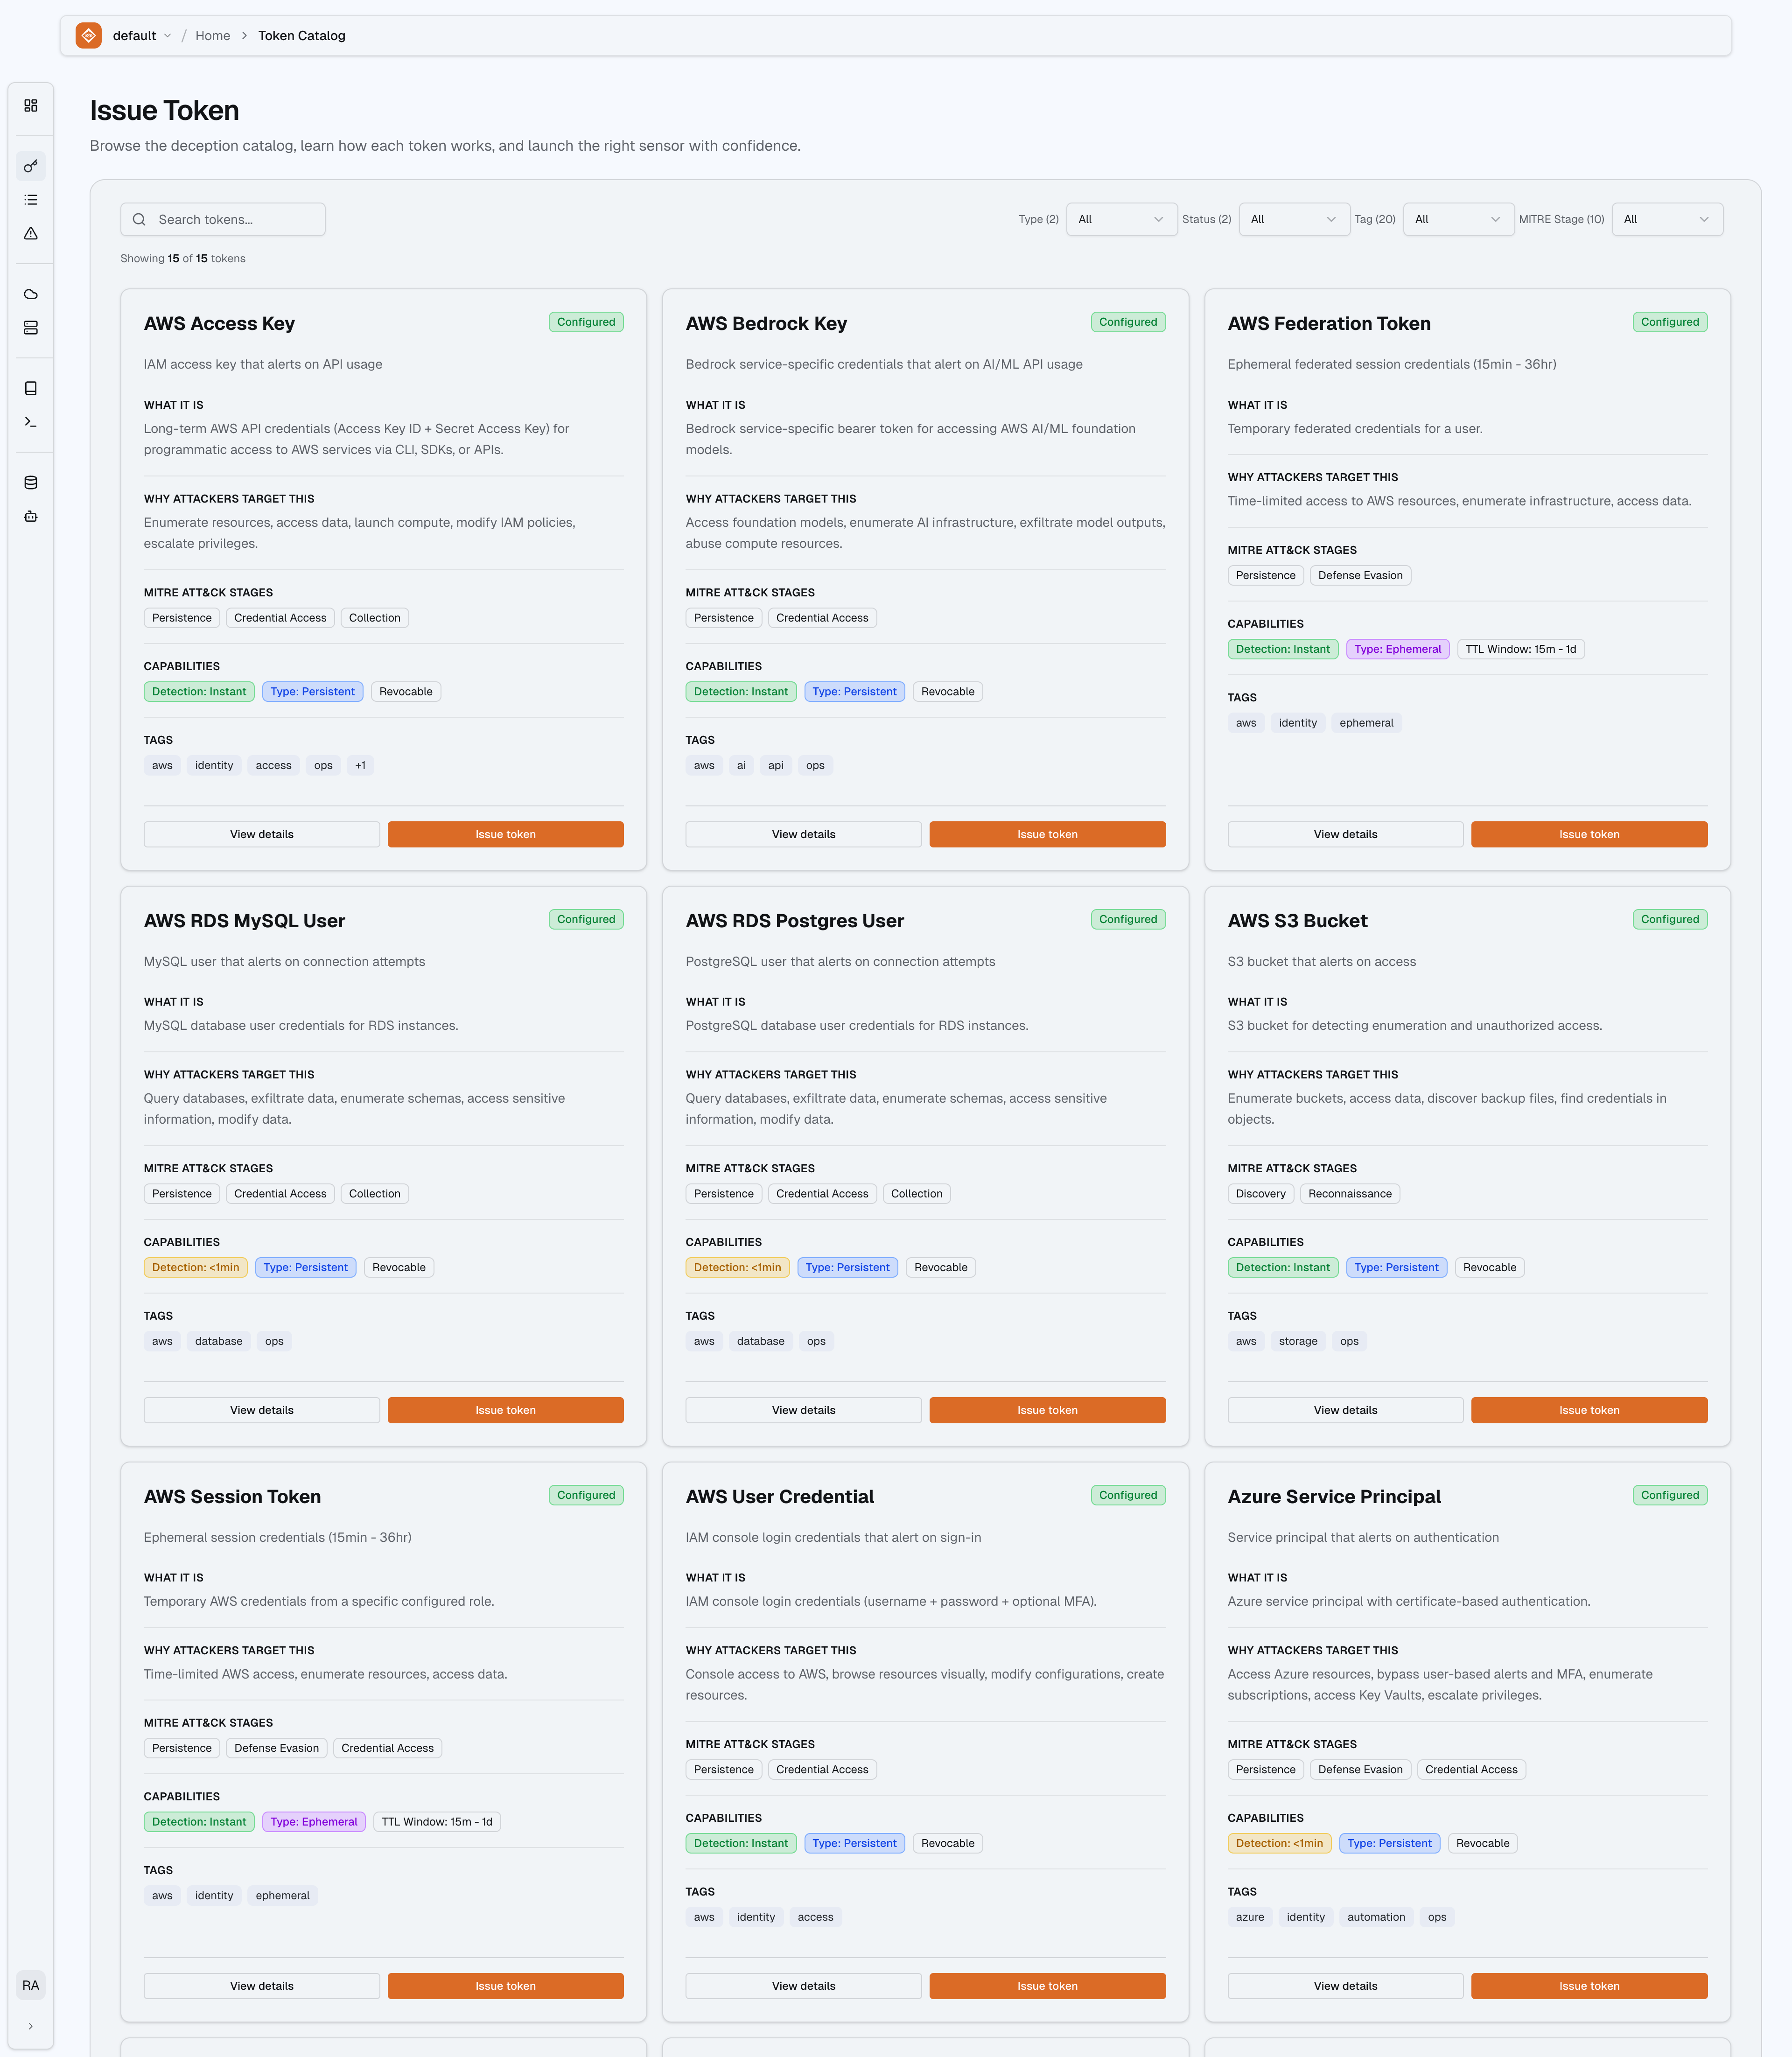Click the server rack sidebar icon
Screen dimensions: 1792x2057
tap(31, 328)
